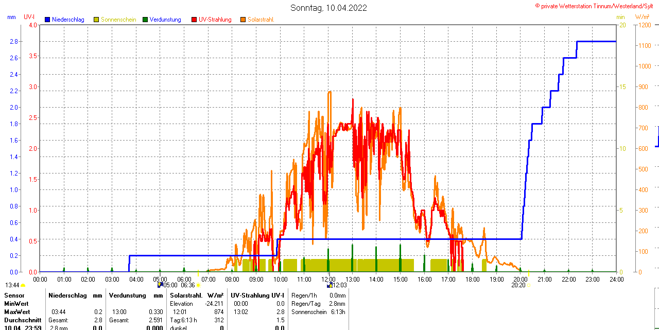Image resolution: width=659 pixels, height=330 pixels.
Task: Click the moon icon beside 13:44
Action: 23,285
